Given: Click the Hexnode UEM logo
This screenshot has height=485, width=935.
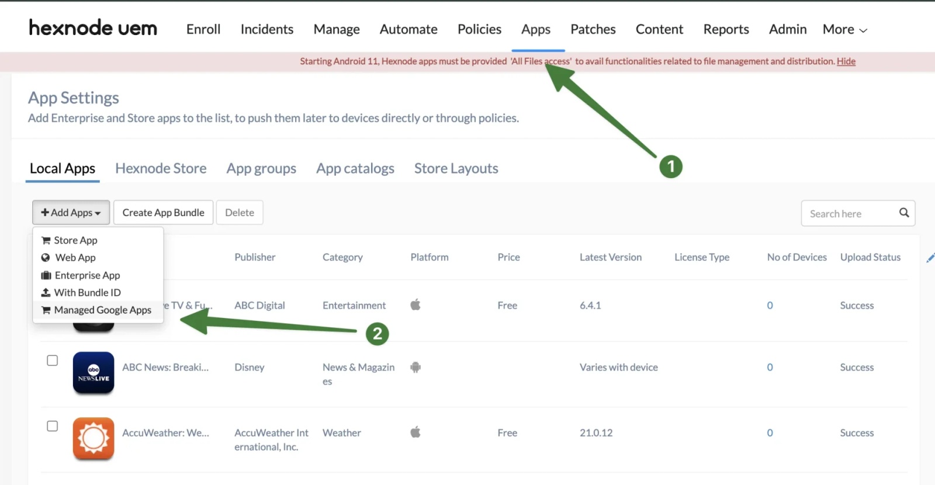Looking at the screenshot, I should pyautogui.click(x=93, y=28).
